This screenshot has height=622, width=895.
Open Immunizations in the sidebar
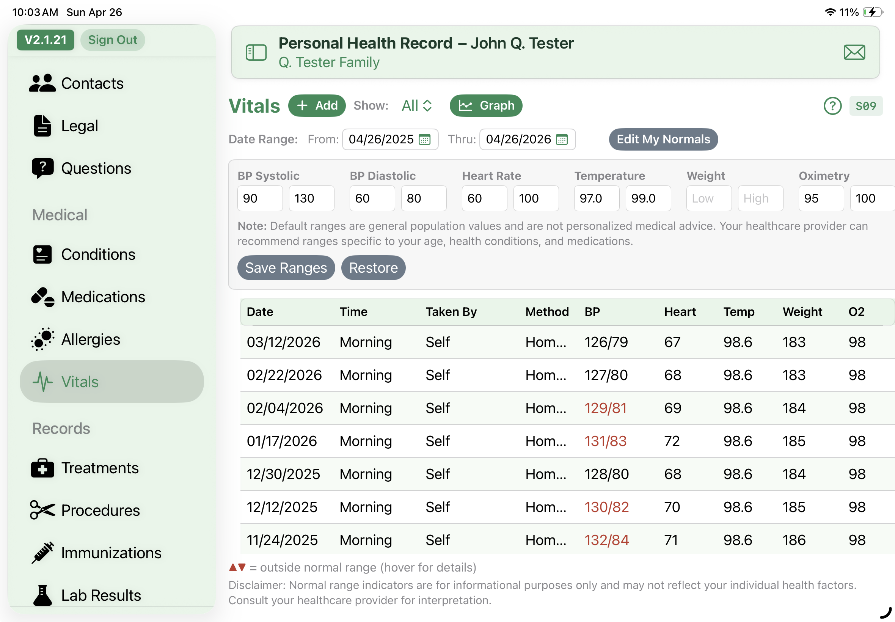(112, 553)
